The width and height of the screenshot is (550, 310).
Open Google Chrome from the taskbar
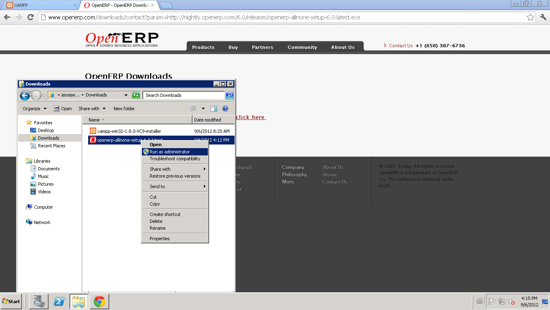click(99, 301)
